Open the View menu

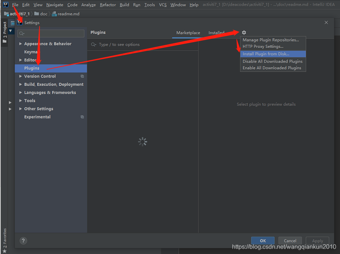[x=38, y=5]
